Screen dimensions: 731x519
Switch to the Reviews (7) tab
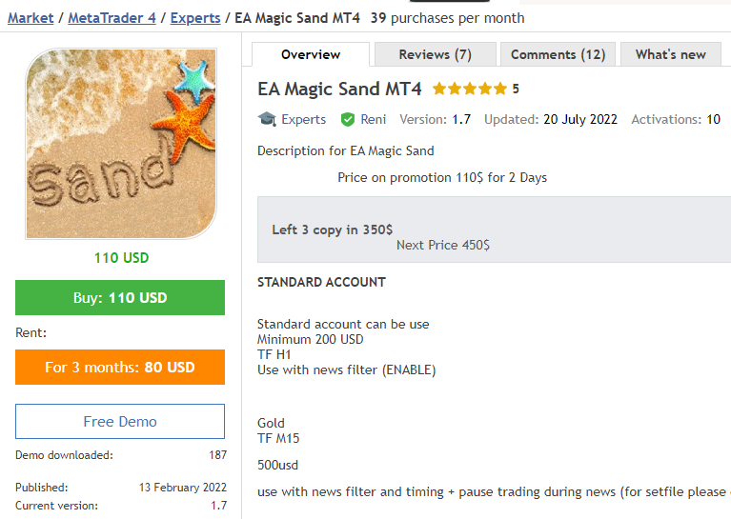point(435,54)
